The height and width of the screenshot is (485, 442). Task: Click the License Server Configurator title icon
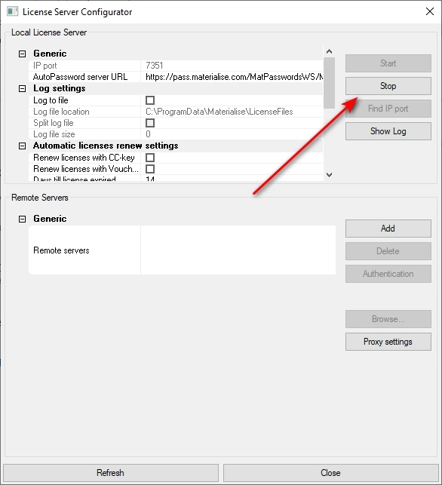point(13,11)
